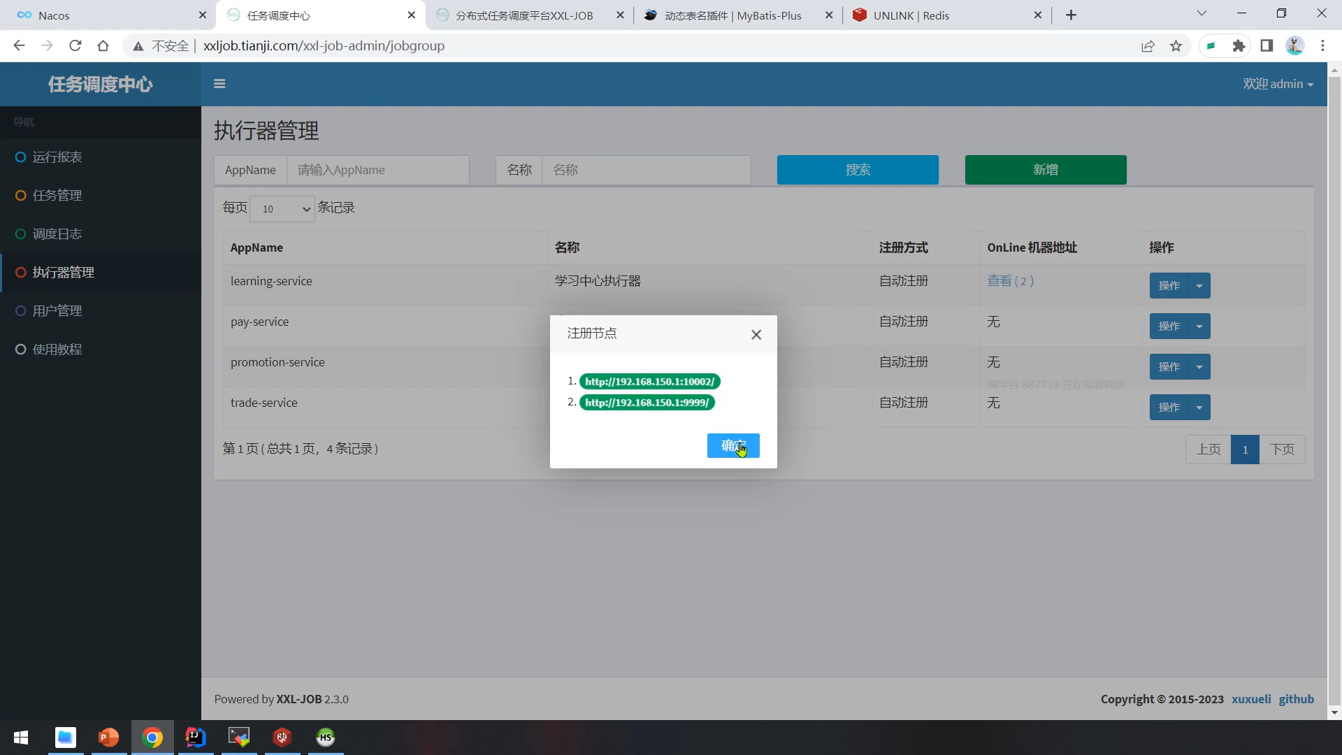Screen dimensions: 1342x755
Task: Close the 注册节点 dialog with X
Action: pyautogui.click(x=756, y=335)
